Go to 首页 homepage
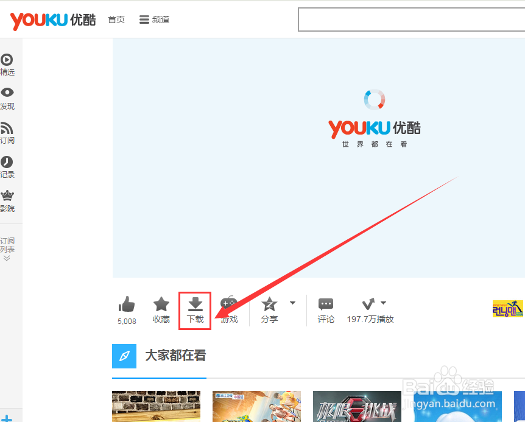The height and width of the screenshot is (422, 525). click(x=116, y=19)
